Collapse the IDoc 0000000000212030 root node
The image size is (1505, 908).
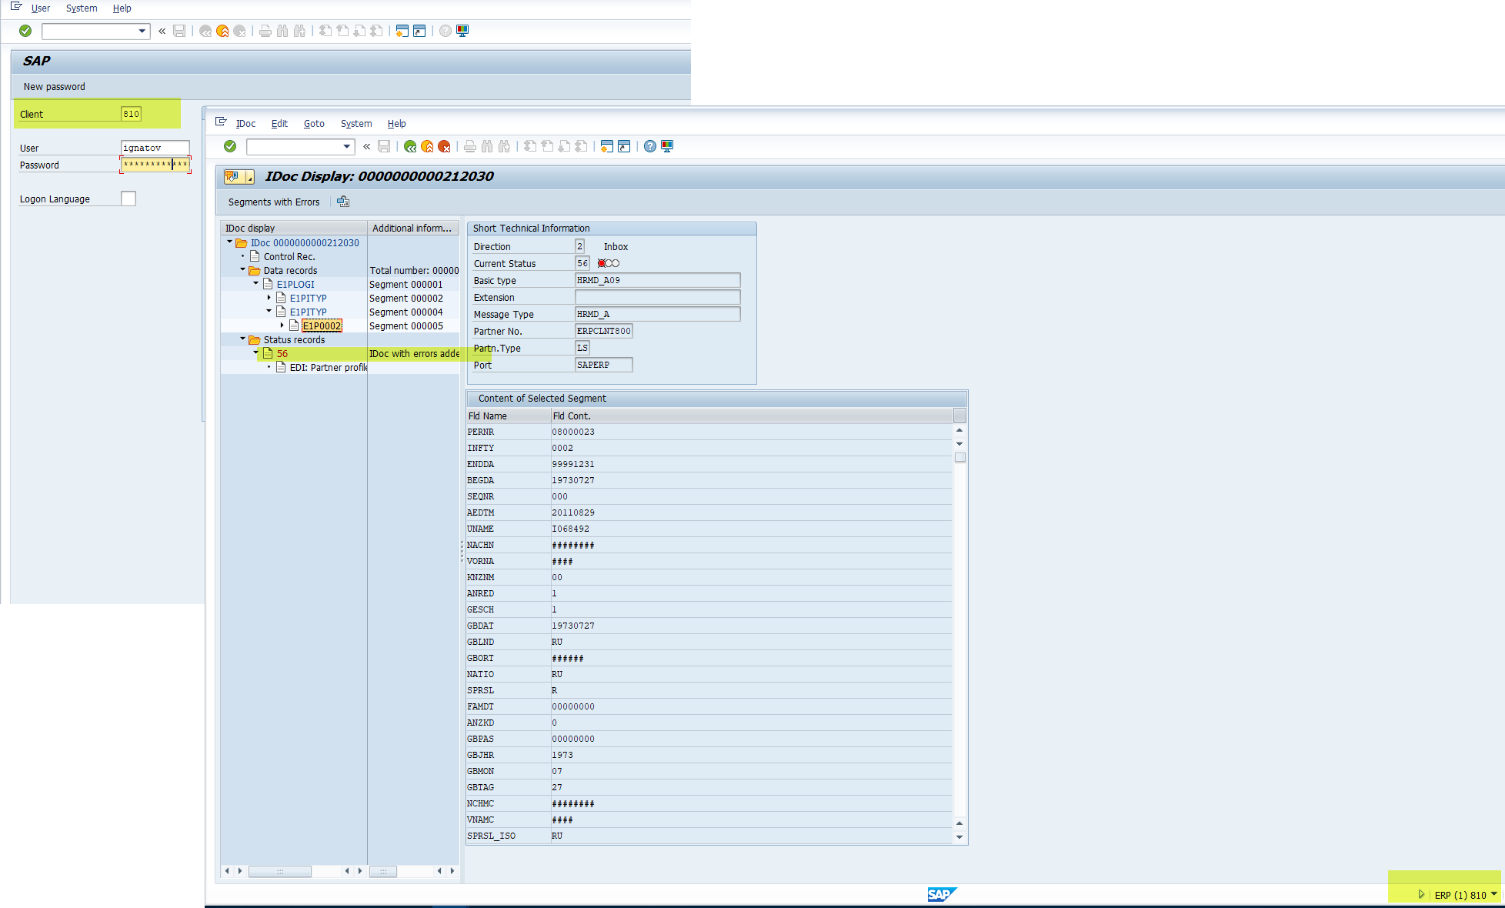pyautogui.click(x=229, y=242)
